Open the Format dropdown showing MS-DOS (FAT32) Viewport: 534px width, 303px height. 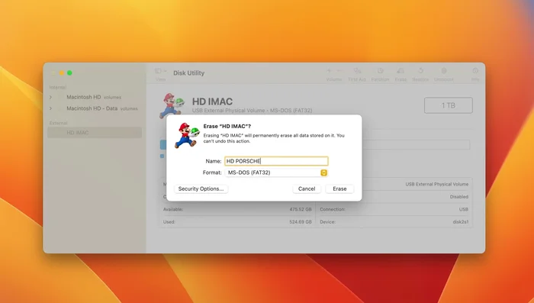(x=276, y=172)
